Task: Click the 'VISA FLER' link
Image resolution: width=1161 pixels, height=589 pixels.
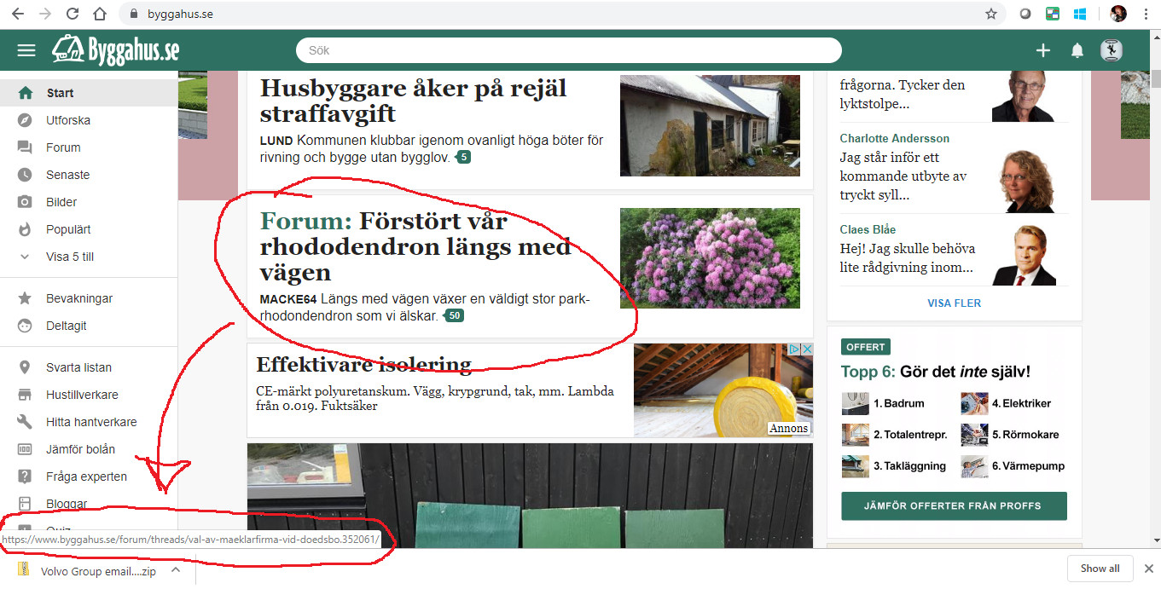Action: 954,303
